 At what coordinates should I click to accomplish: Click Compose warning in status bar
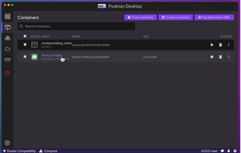point(48,151)
